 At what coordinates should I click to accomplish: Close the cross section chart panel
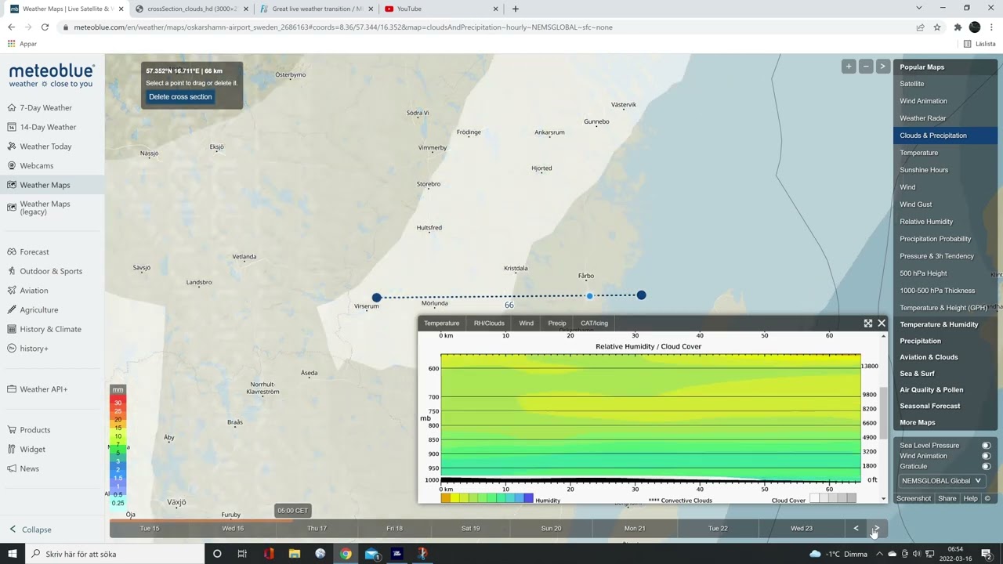(882, 323)
